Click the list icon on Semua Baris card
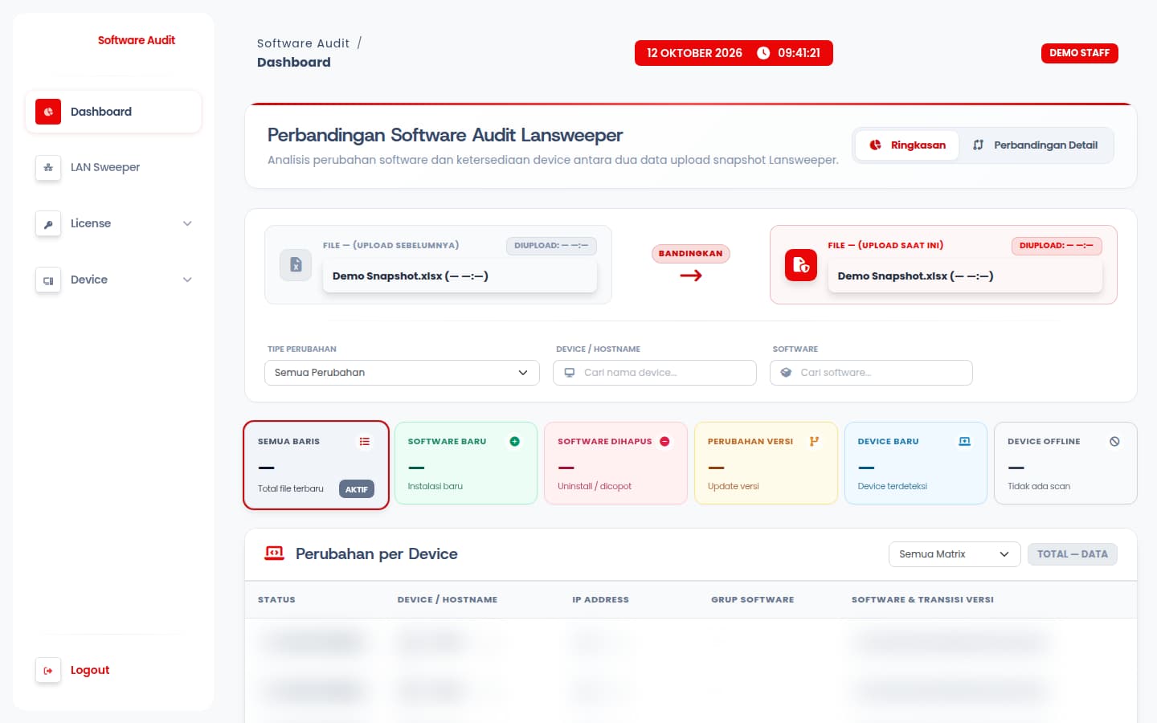Screen dimensions: 1157x723 pyautogui.click(x=365, y=441)
